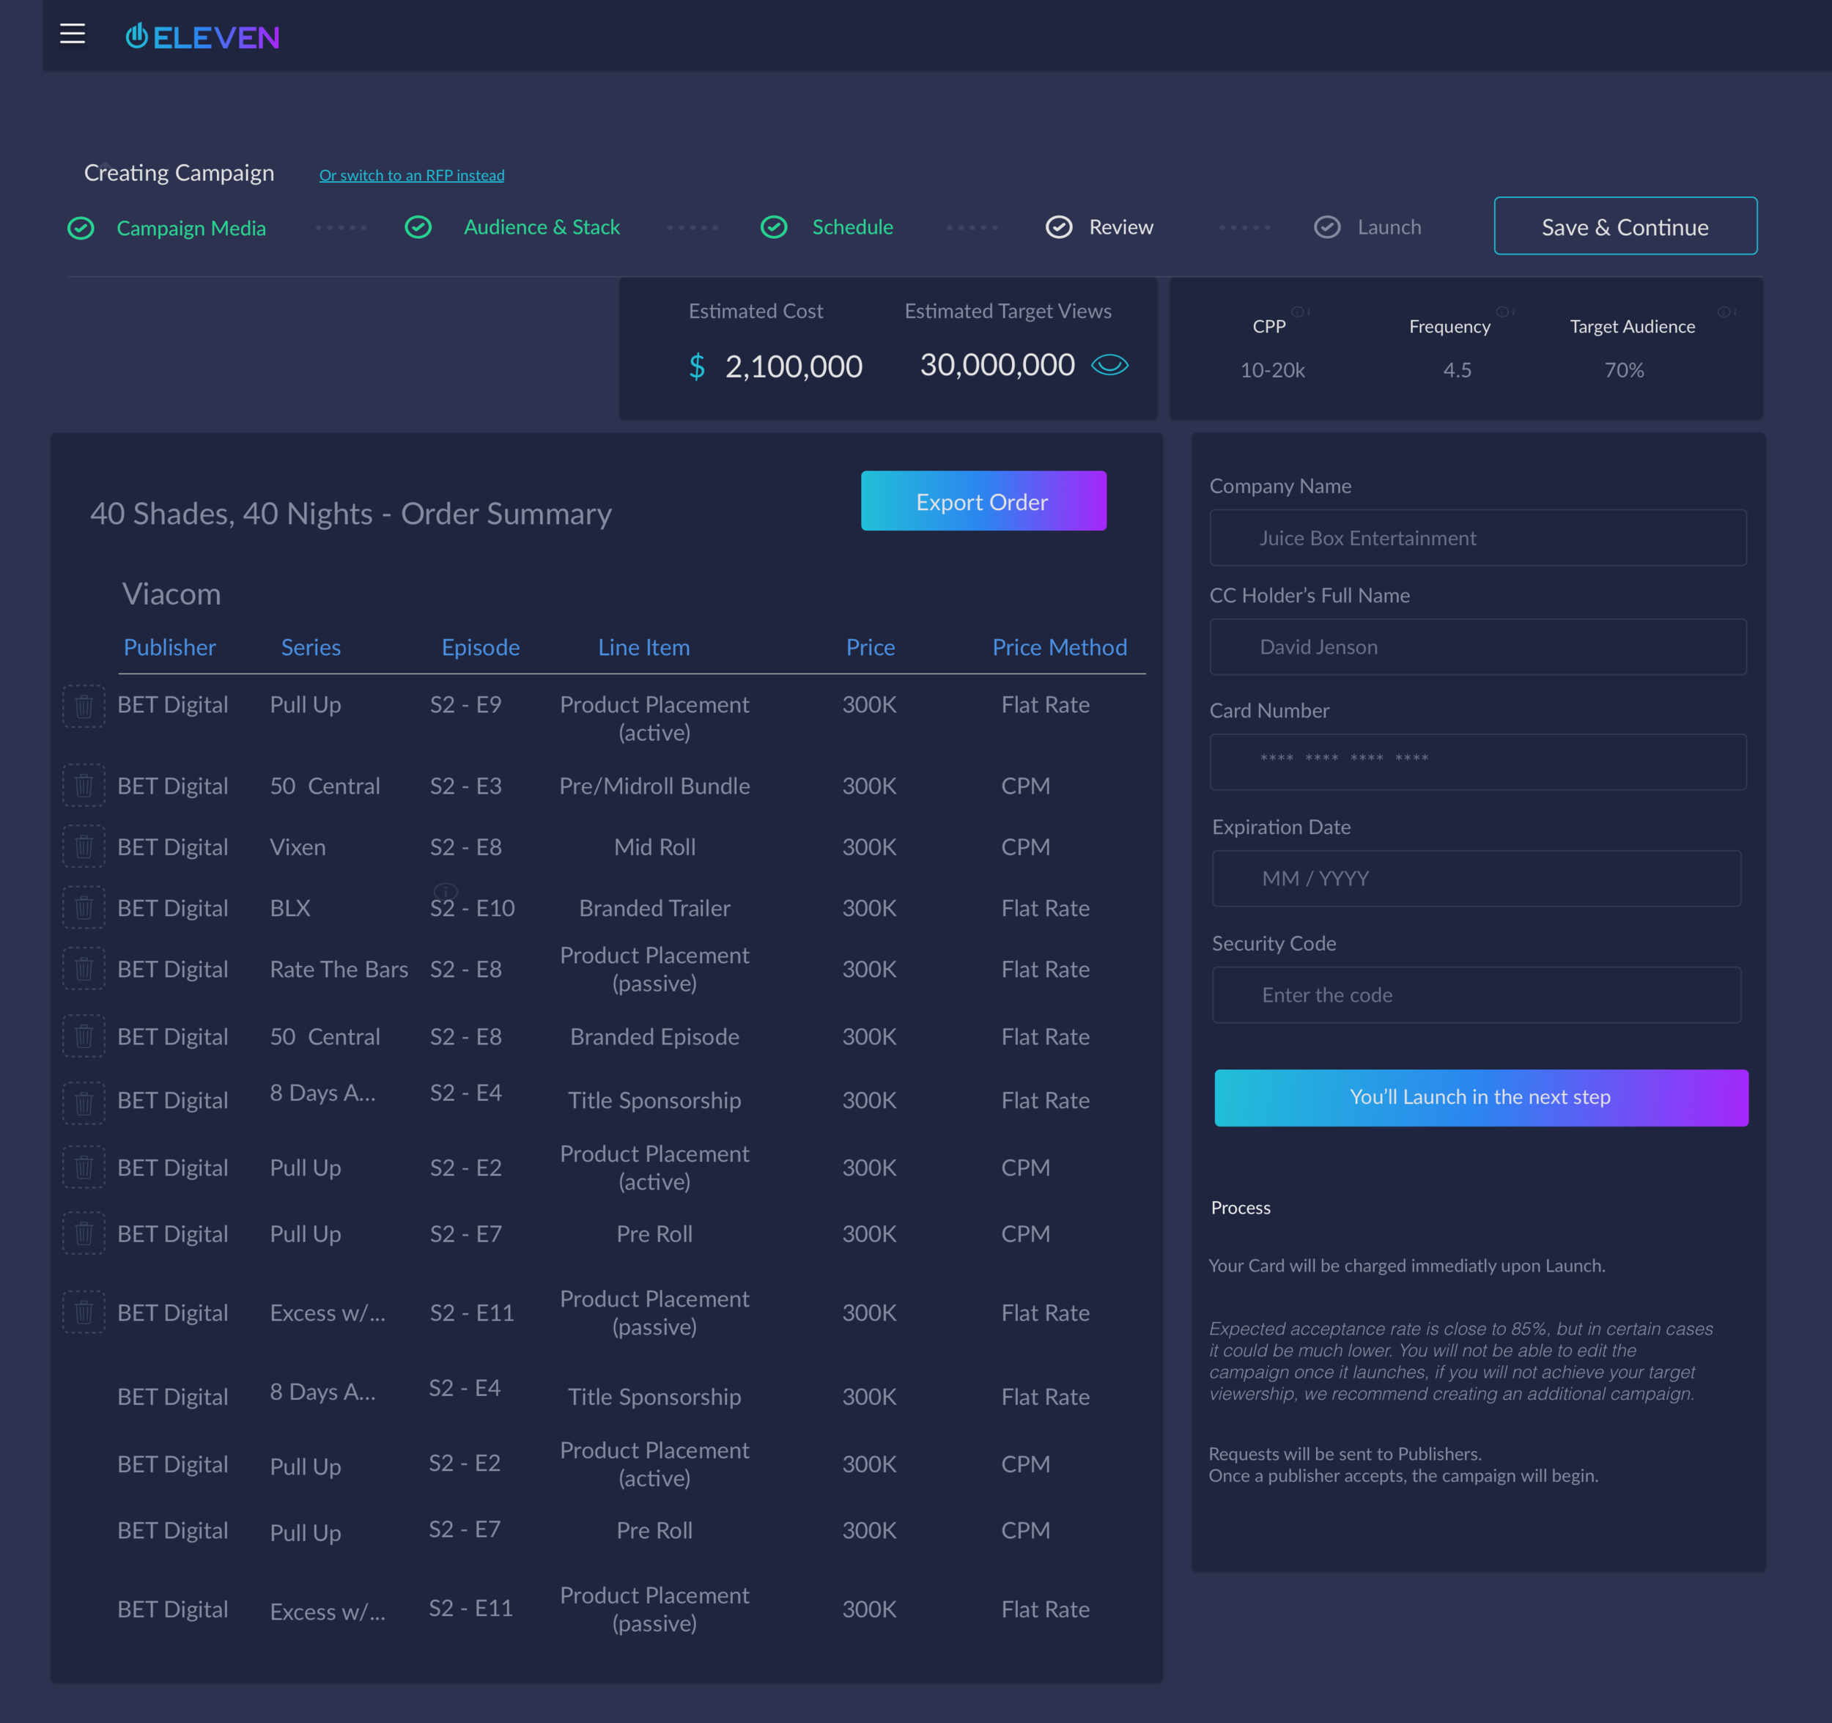Select the 'Branded Episode' line item
The height and width of the screenshot is (1723, 1832).
click(x=654, y=1036)
